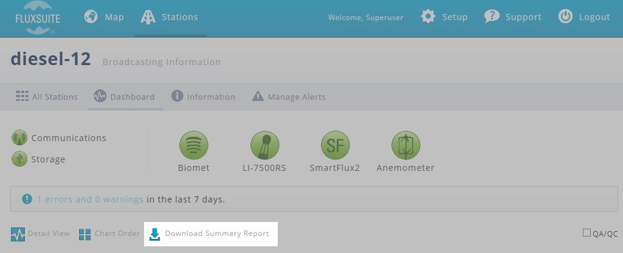Open Chart Order
Screen dimensions: 623x253
109,234
